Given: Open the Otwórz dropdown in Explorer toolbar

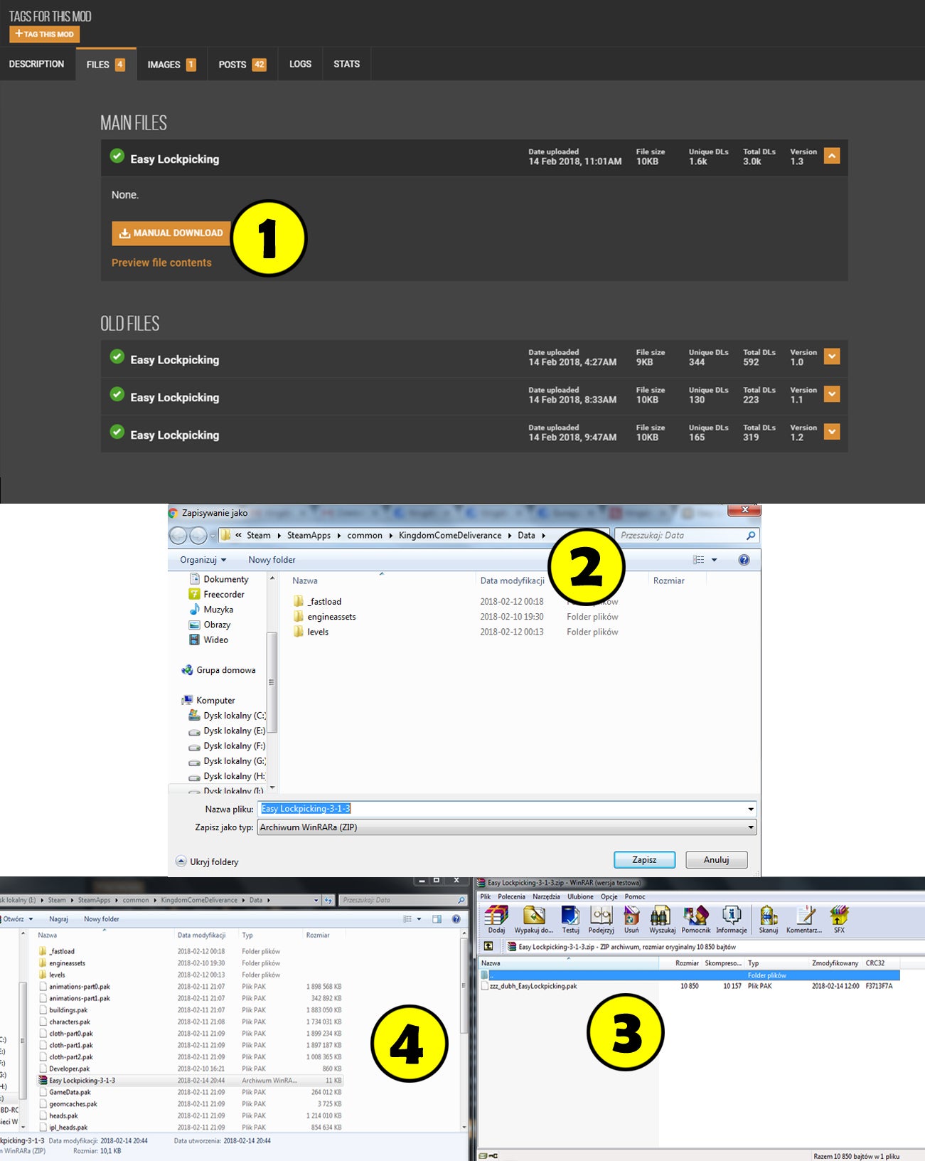Looking at the screenshot, I should click(18, 919).
